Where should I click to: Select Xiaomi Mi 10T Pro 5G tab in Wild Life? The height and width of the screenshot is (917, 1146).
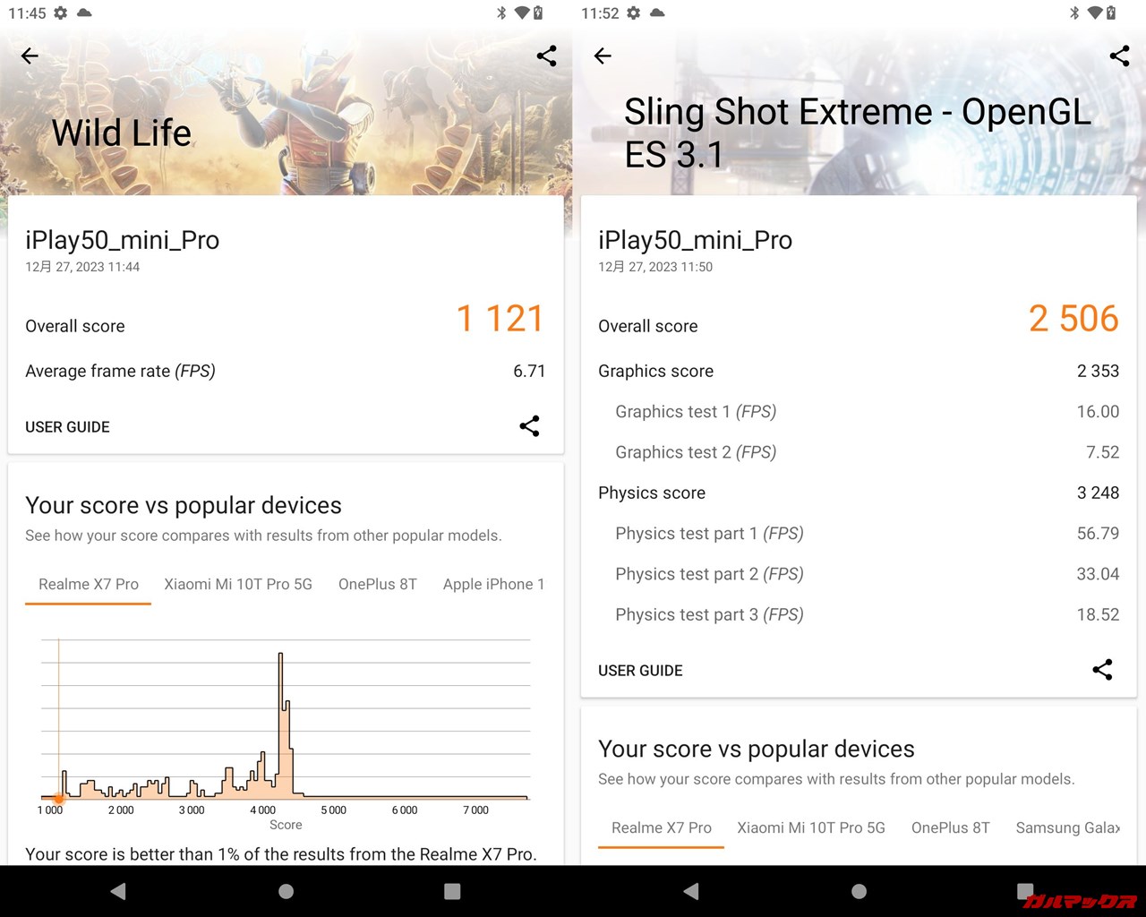[238, 584]
